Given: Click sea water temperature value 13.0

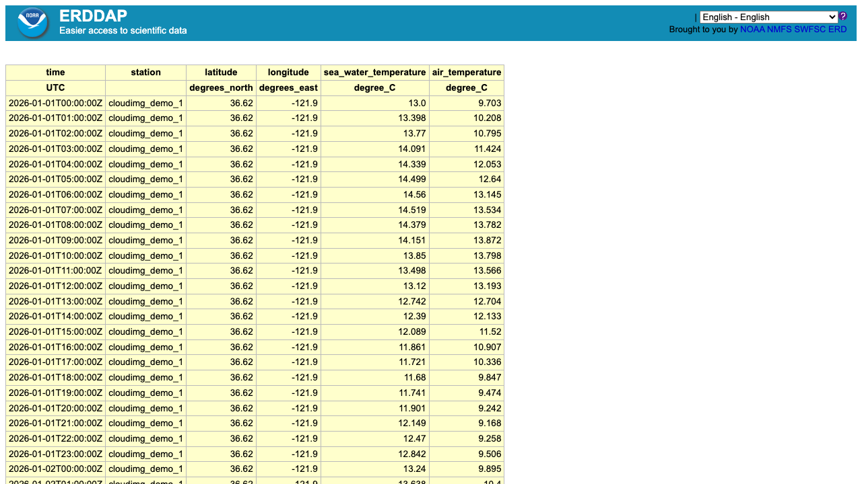Looking at the screenshot, I should point(375,103).
